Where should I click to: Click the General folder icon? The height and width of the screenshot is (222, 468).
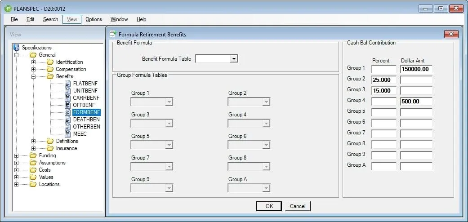(x=33, y=55)
